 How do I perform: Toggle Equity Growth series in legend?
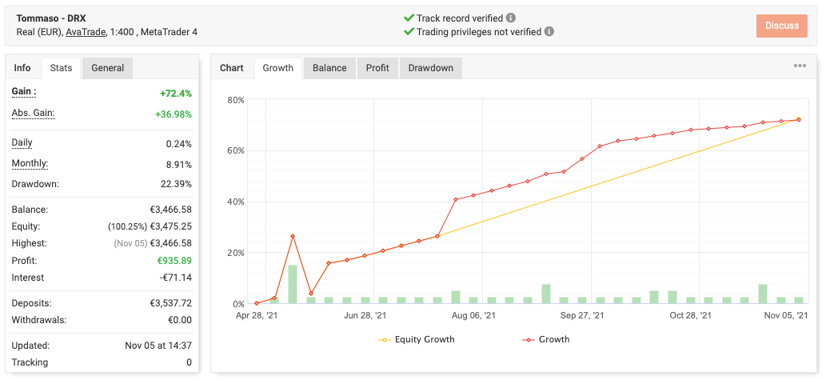[x=416, y=339]
